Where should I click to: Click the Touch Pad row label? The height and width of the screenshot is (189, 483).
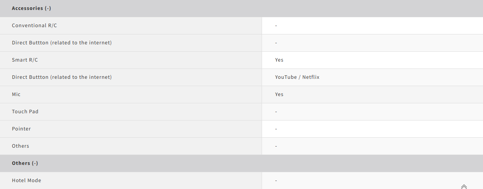pyautogui.click(x=25, y=112)
